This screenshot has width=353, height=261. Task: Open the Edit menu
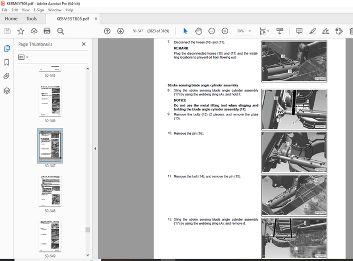[15, 10]
